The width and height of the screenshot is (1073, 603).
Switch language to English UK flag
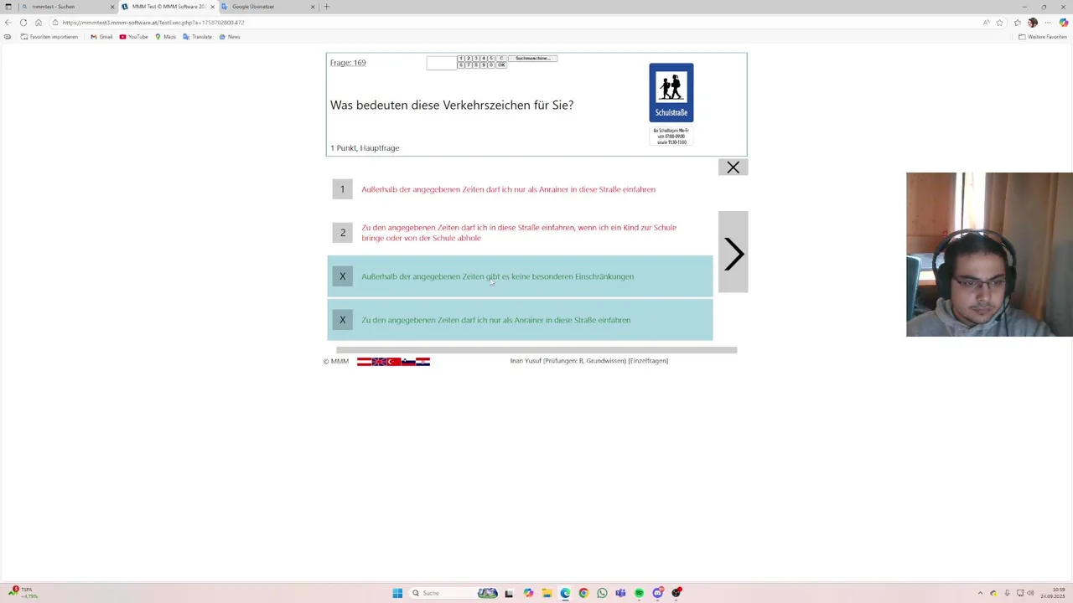coord(379,362)
